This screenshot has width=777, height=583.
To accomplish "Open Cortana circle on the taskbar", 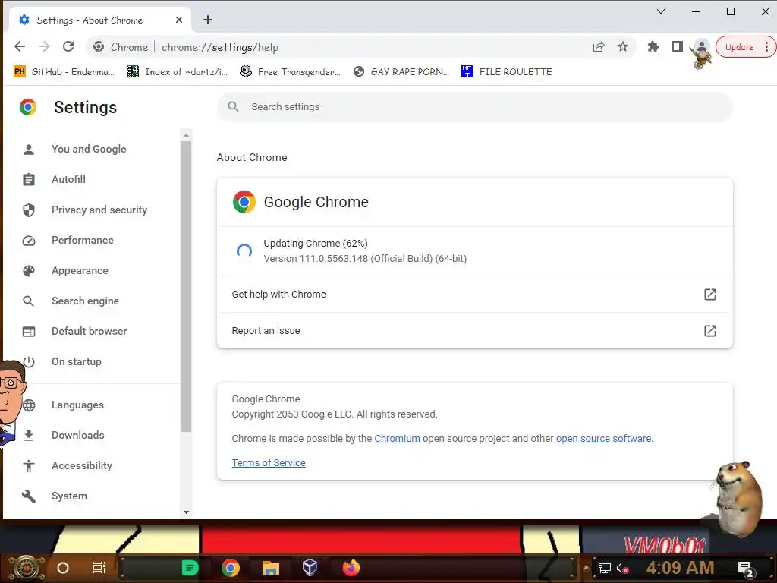I will (x=63, y=568).
